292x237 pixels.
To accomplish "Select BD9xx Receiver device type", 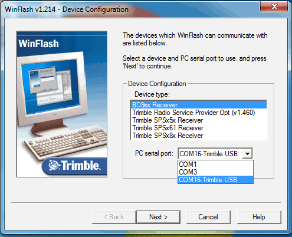I will point(199,105).
